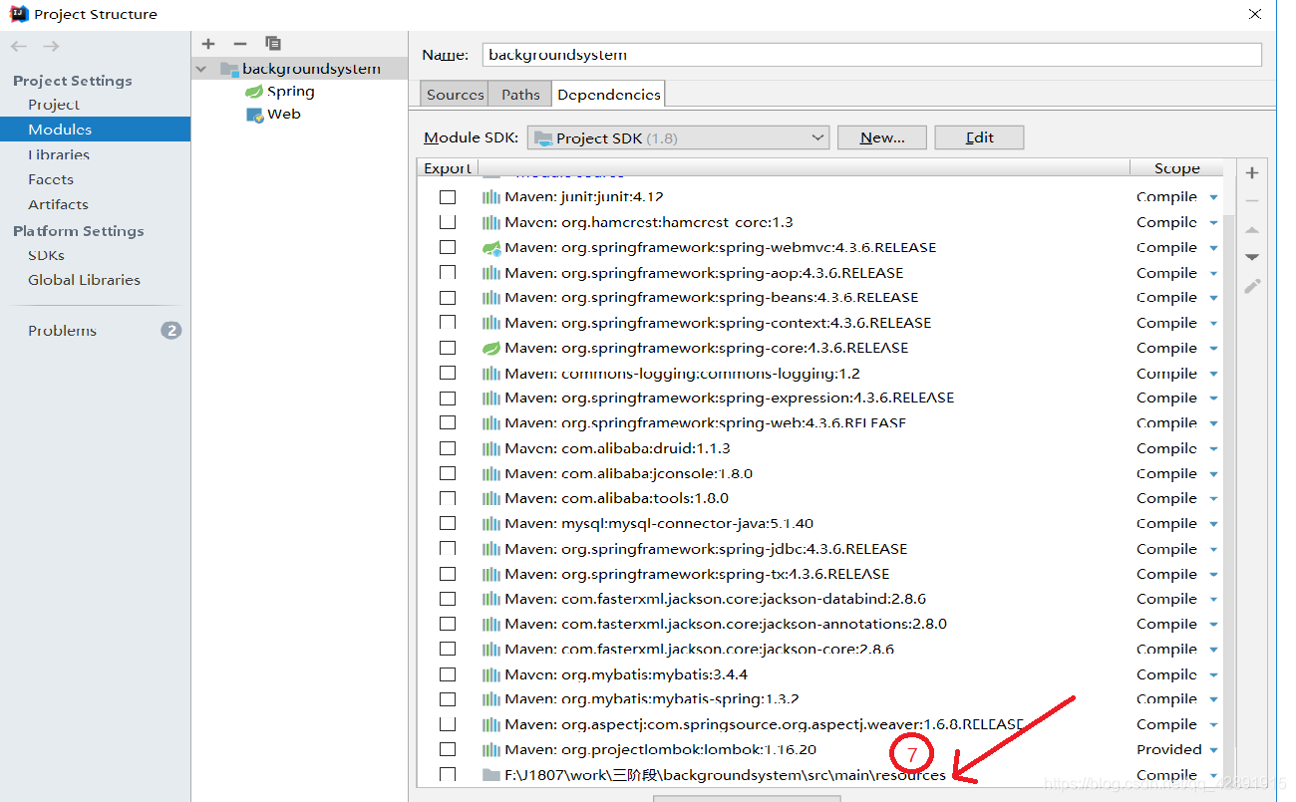This screenshot has width=1296, height=802.
Task: Check Export for jackson-databind:2.8.6
Action: pos(448,599)
